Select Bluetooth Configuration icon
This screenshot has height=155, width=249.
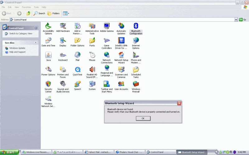point(136,29)
